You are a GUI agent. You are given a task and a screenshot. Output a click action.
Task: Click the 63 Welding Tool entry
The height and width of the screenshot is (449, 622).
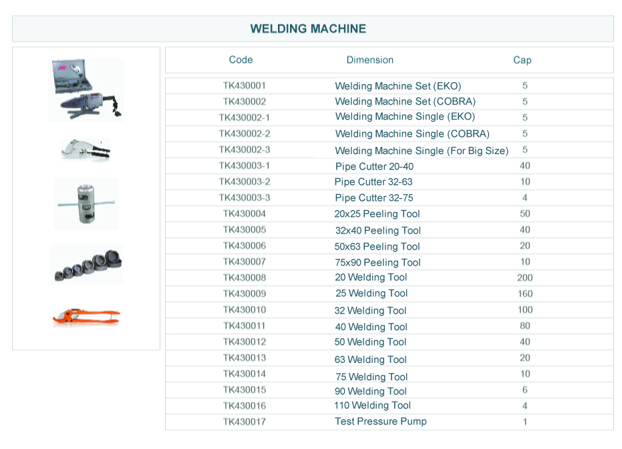coord(371,360)
